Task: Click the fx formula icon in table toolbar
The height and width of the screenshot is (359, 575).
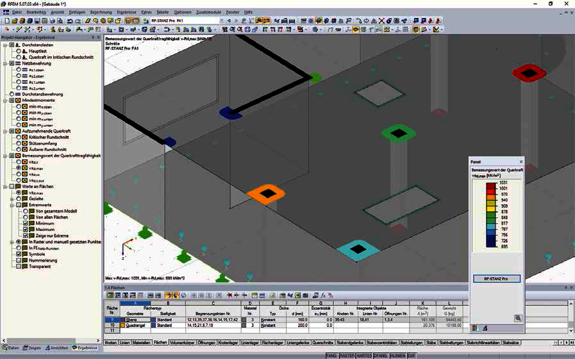Action: coord(323,295)
